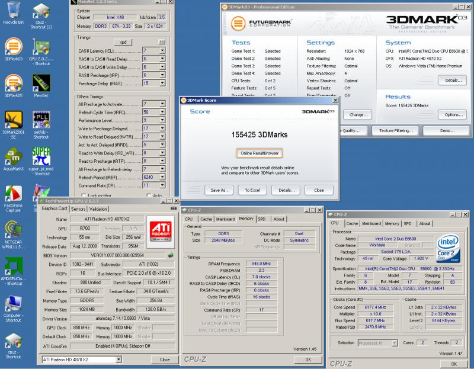Open the GPU-Z.0.2 shortcut on the desktop
The image size is (474, 369).
coord(41,52)
